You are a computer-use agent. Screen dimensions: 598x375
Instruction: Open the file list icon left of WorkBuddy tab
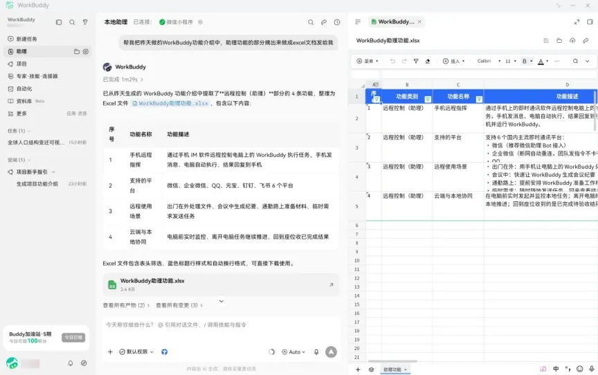(x=358, y=22)
